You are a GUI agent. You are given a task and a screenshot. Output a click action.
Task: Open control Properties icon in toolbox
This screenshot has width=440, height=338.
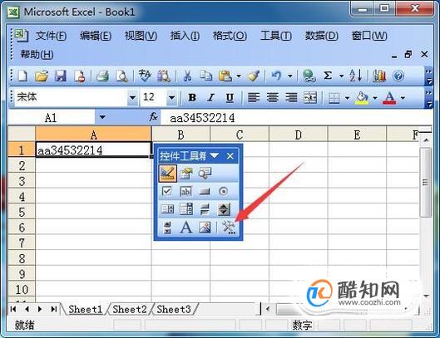pos(186,174)
